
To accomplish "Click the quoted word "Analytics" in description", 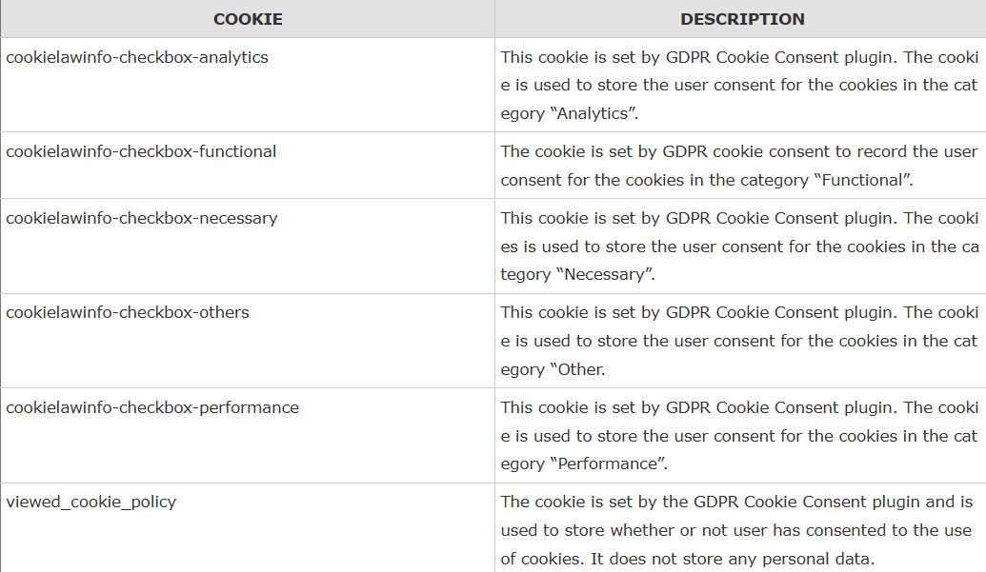I will tap(595, 113).
